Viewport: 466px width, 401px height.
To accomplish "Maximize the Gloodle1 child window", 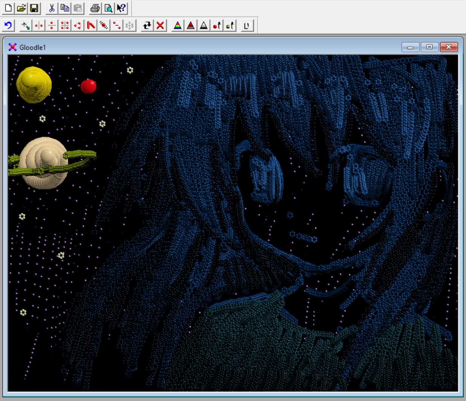I will [429, 47].
